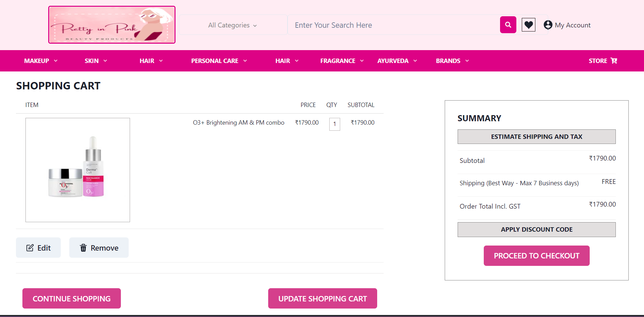Open the BRANDS menu
This screenshot has height=317, width=644.
[x=448, y=61]
